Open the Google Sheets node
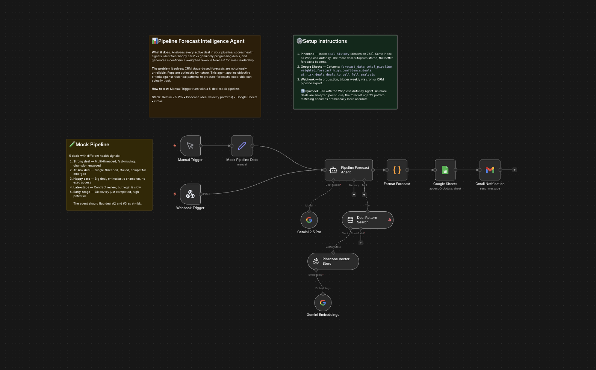This screenshot has width=596, height=370. [x=445, y=170]
